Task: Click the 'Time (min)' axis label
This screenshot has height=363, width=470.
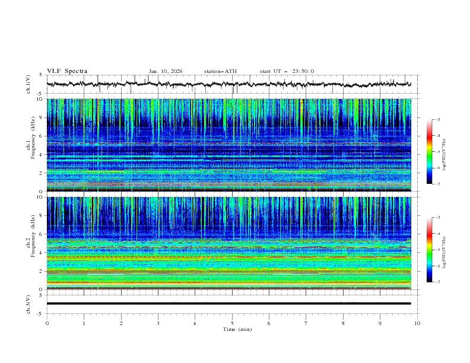Action: pyautogui.click(x=237, y=329)
